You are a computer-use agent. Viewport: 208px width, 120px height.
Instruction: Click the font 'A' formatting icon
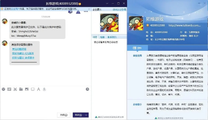click(x=38, y=89)
